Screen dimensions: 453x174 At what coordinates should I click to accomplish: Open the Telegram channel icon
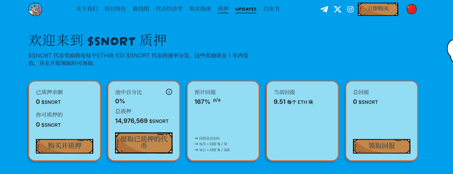click(324, 9)
